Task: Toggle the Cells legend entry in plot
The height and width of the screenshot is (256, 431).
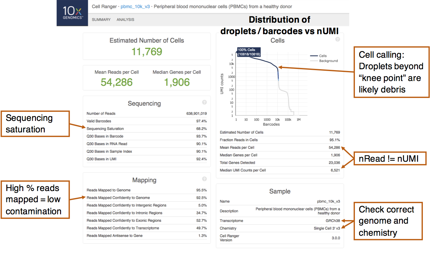Action: point(323,56)
